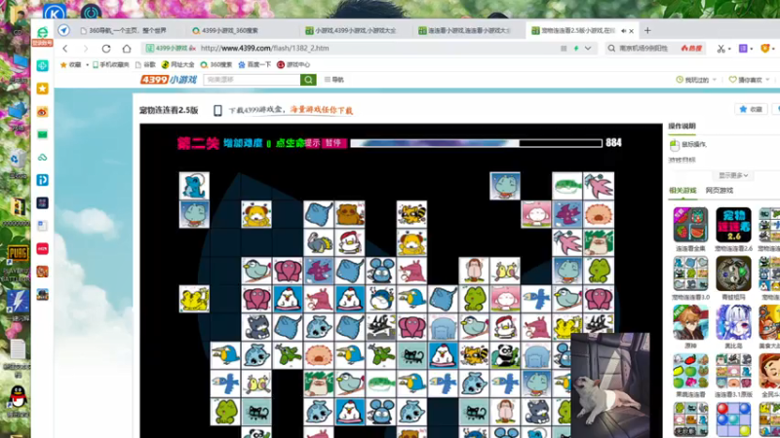Screen dimensions: 780x438
Task: Click the magnifier icon in browser search box
Action: pyautogui.click(x=611, y=48)
